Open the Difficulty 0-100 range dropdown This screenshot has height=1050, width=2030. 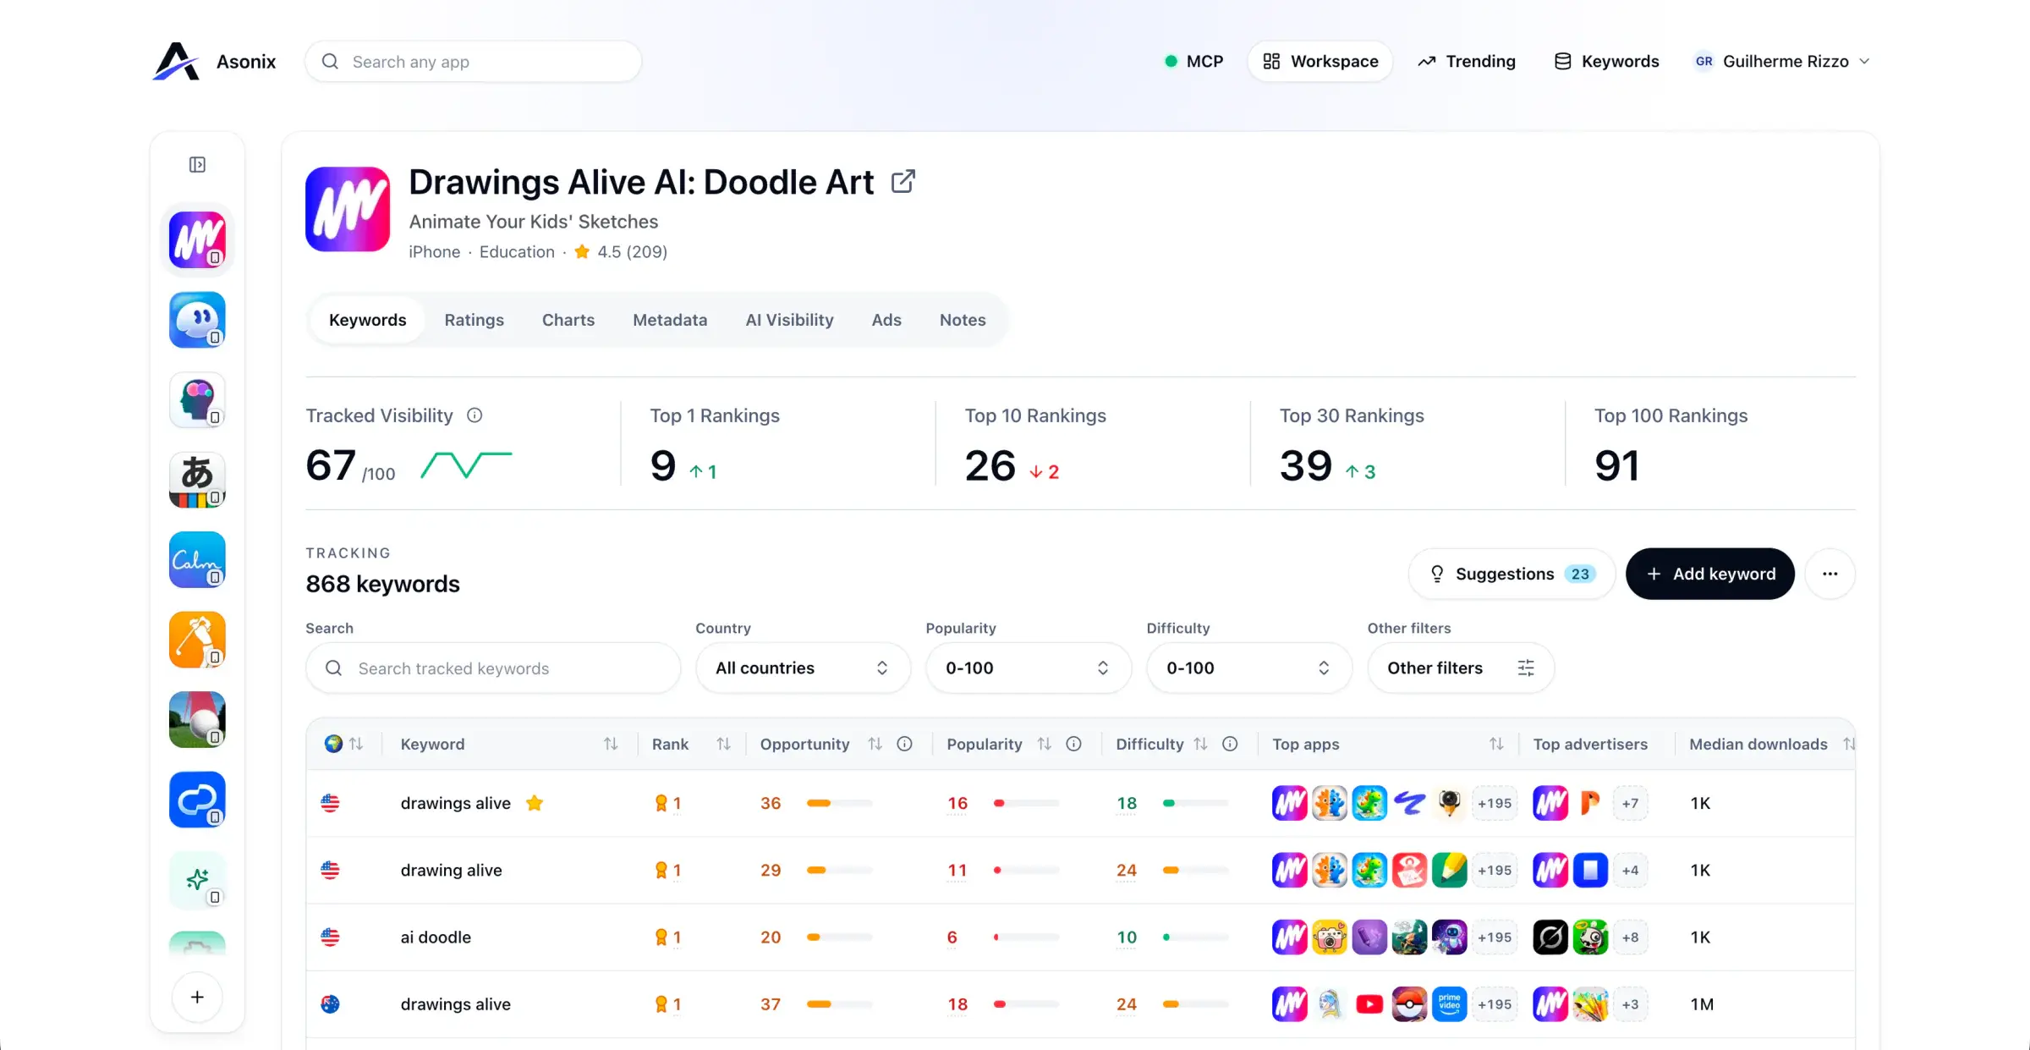click(1248, 668)
